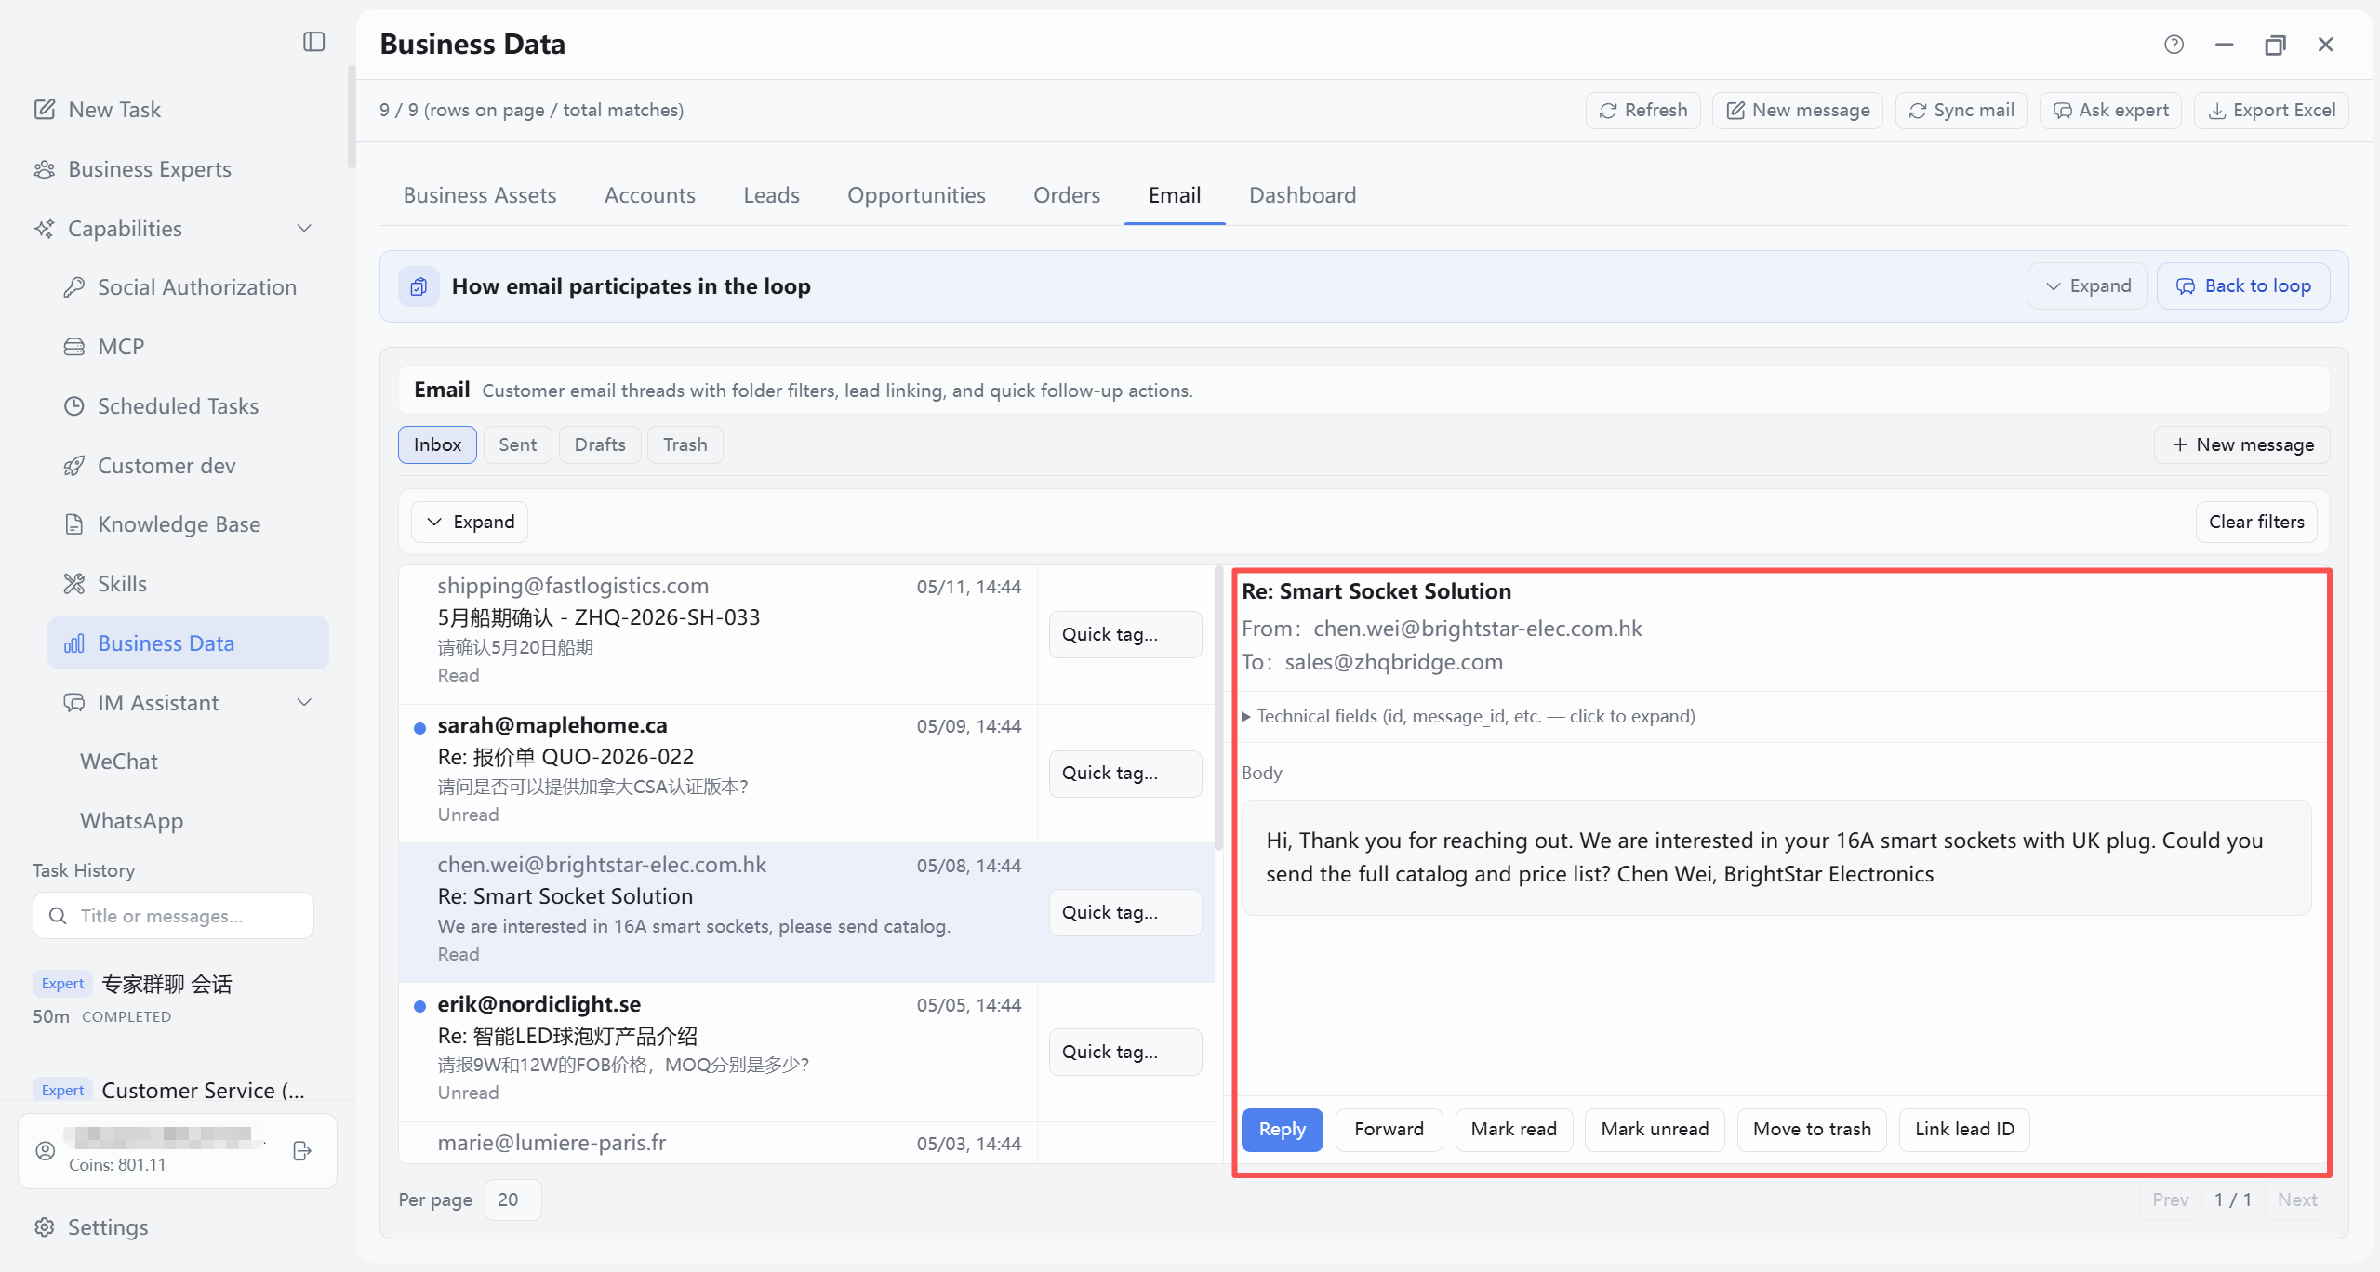Open the New Task item

[98, 110]
